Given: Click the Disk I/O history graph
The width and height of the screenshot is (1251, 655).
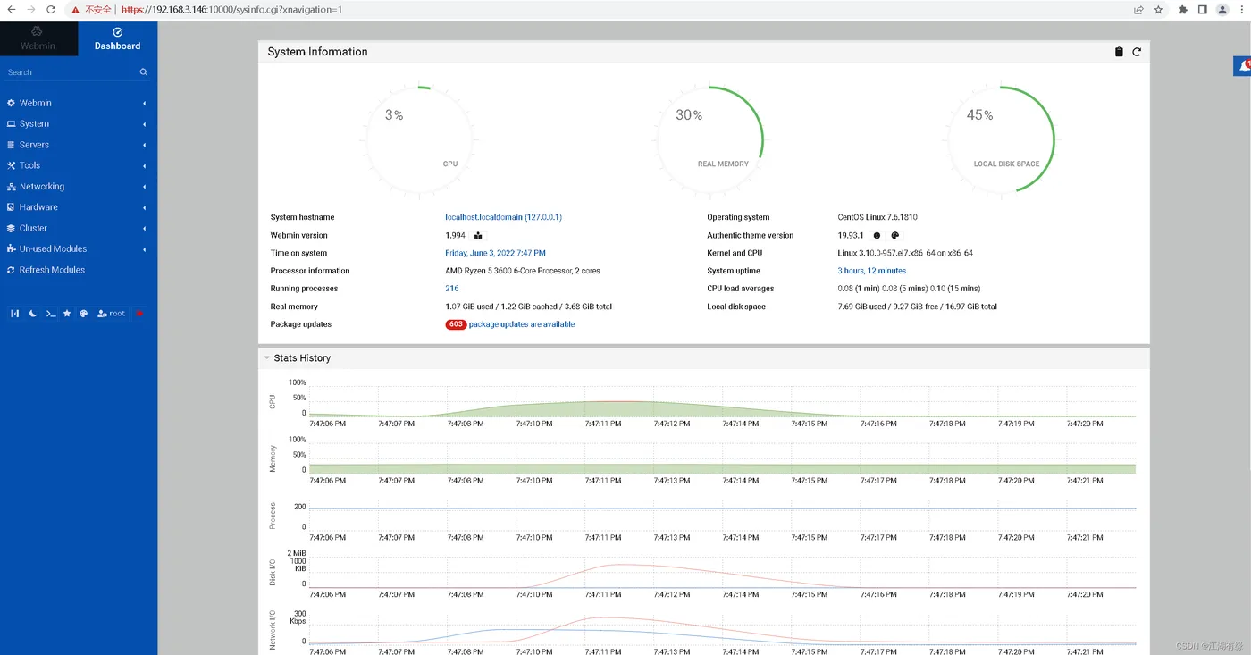Looking at the screenshot, I should point(722,572).
